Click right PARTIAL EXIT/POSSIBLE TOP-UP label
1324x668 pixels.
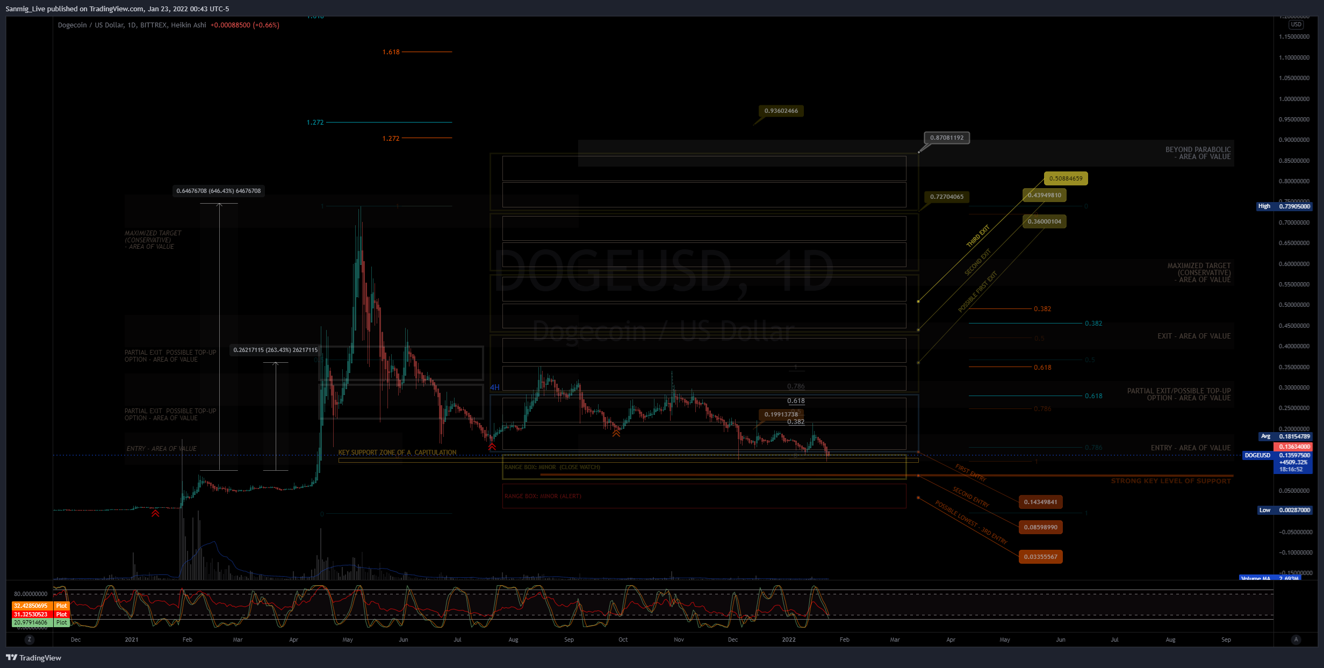tap(1179, 394)
